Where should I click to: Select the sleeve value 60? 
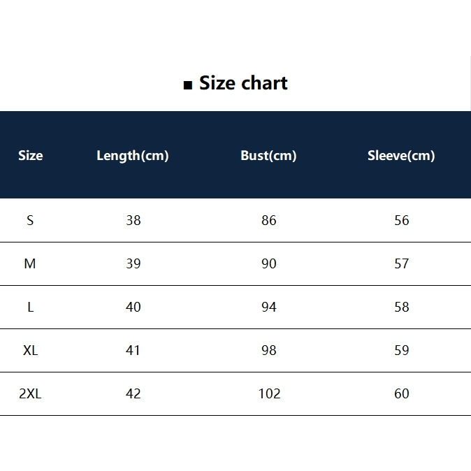402,394
